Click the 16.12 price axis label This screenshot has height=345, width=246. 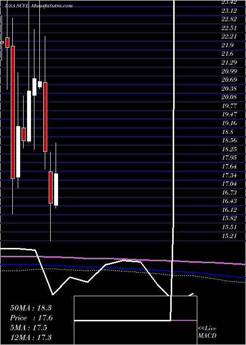point(229,210)
